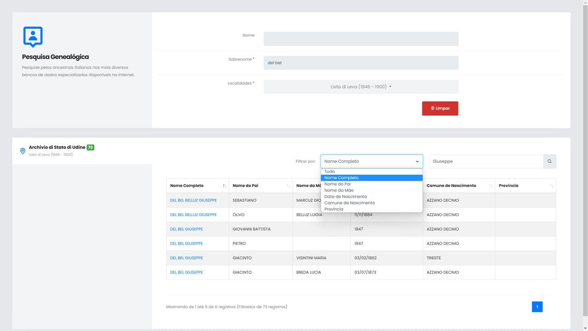Viewport: 588px width, 331px height.
Task: Click the search magnifier icon button
Action: coord(549,161)
